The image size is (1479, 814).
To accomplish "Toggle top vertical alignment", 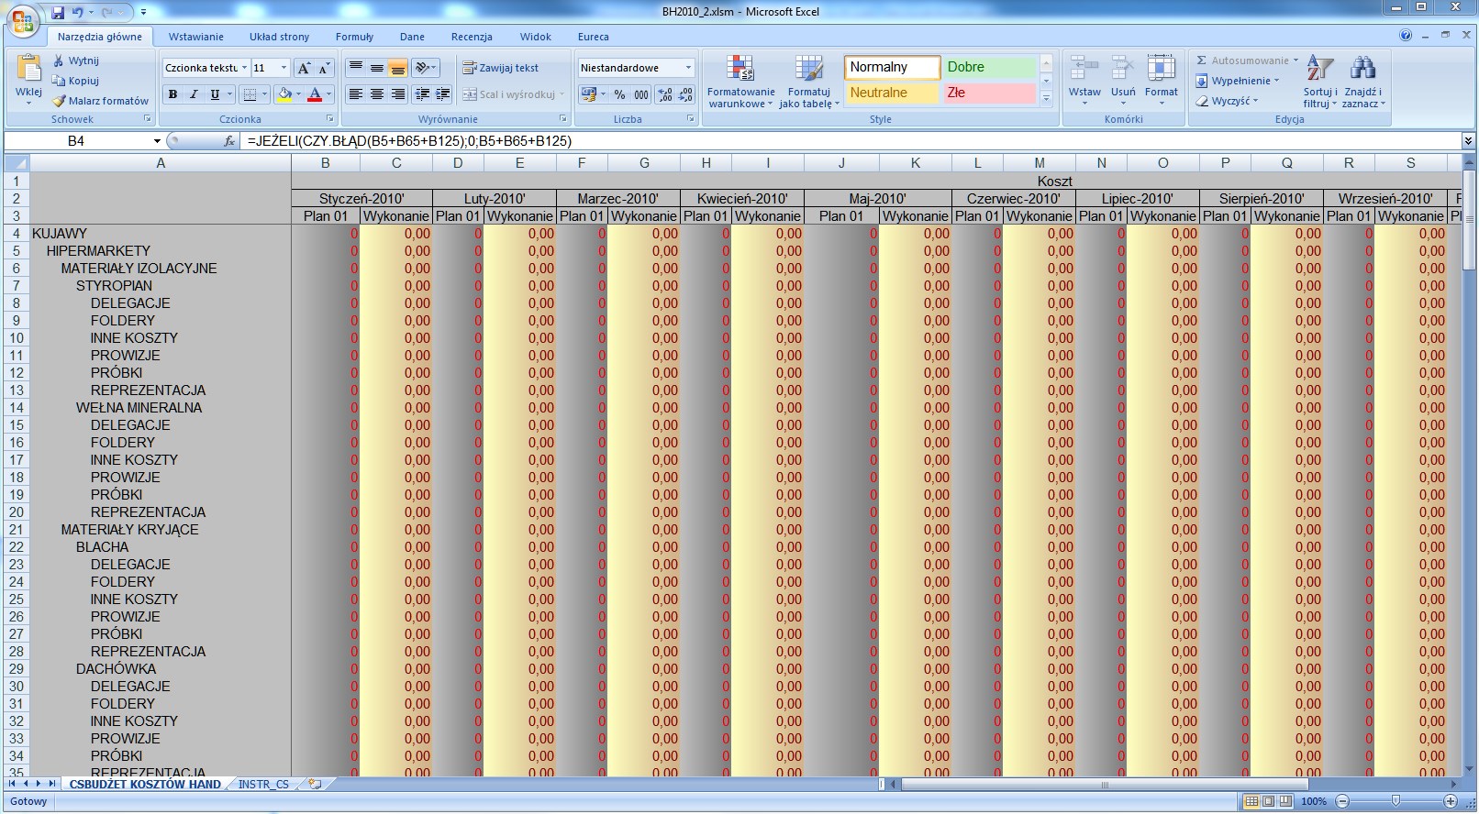I will coord(356,68).
